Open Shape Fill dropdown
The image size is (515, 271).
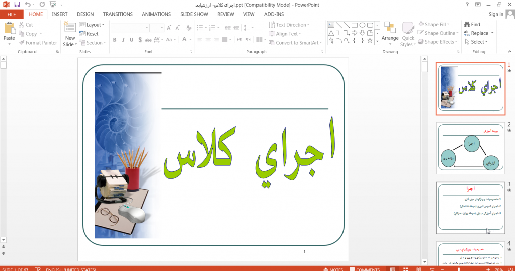(434, 24)
